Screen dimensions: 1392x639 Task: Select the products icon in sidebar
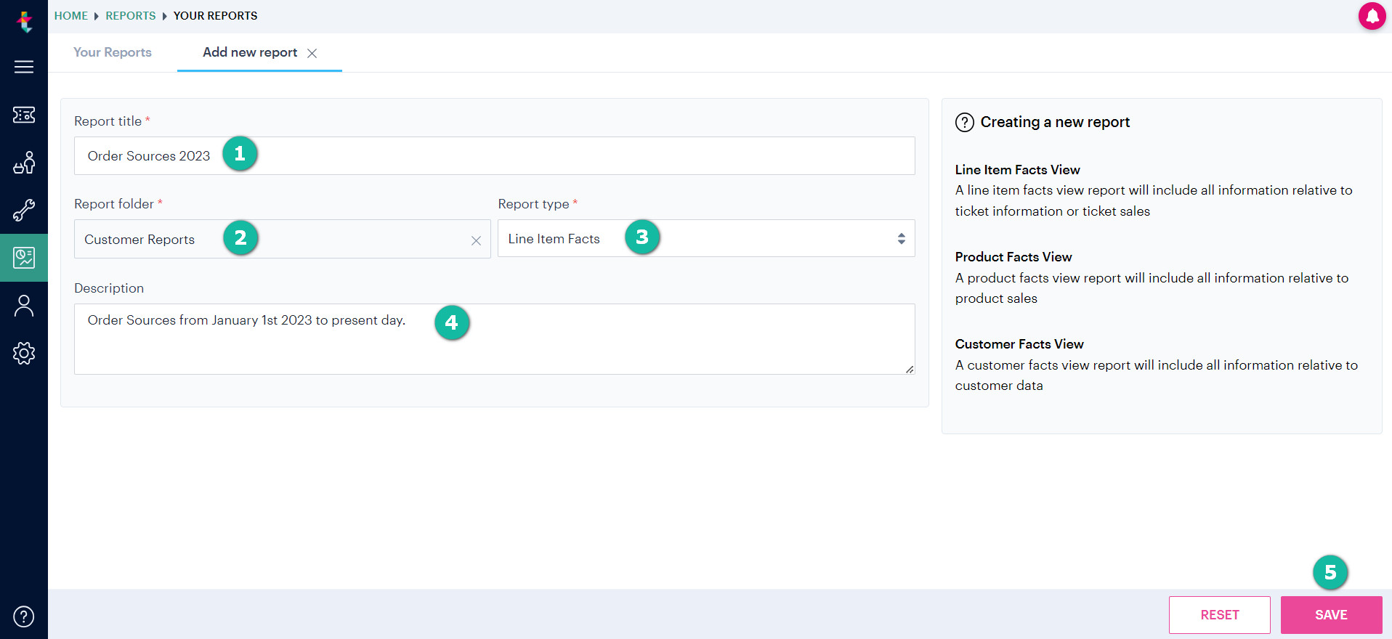(24, 163)
